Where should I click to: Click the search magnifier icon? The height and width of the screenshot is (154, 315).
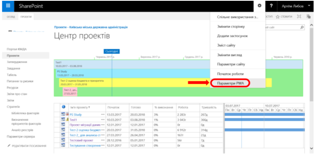[x=302, y=27]
